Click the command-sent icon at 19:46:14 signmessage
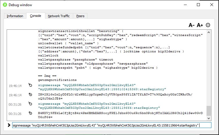 click(30, 85)
